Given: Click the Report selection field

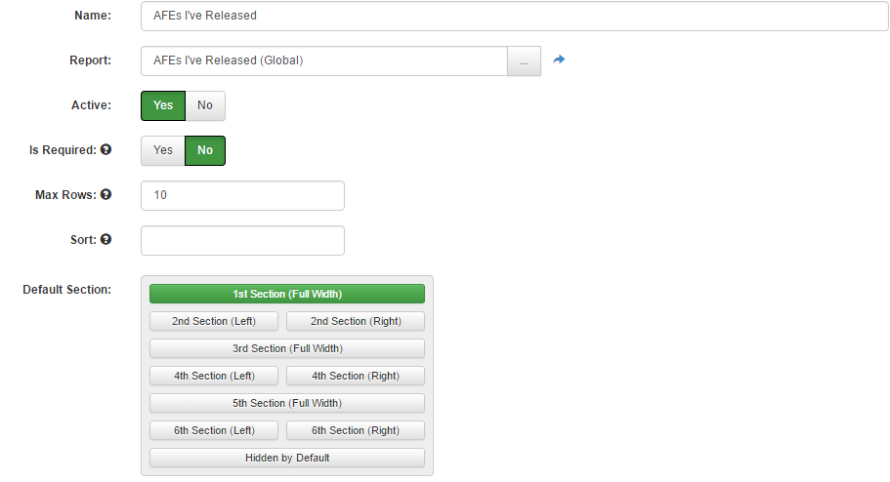Looking at the screenshot, I should coord(323,60).
